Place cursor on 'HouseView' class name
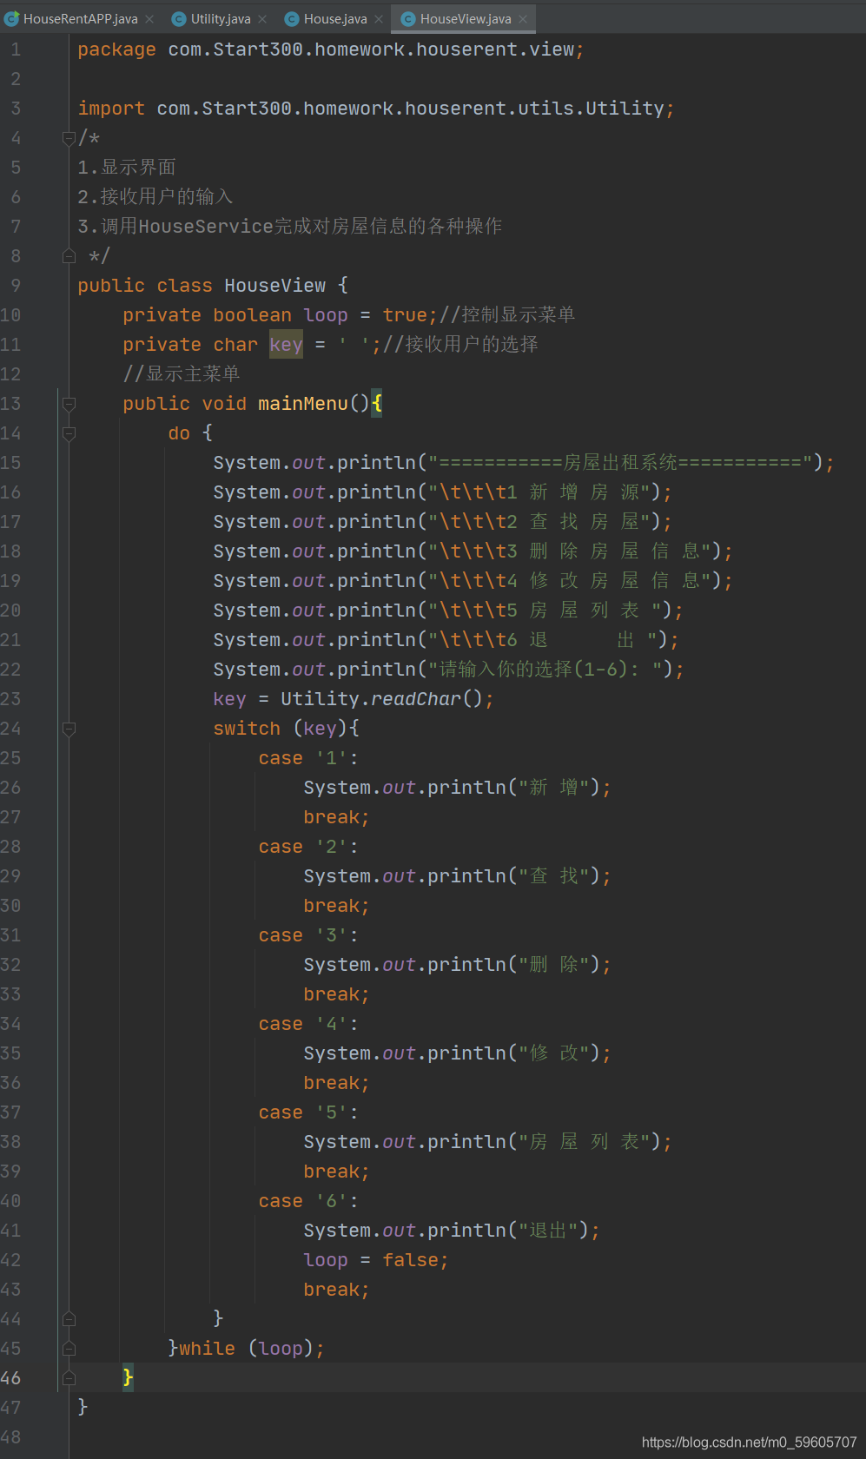 (x=274, y=286)
